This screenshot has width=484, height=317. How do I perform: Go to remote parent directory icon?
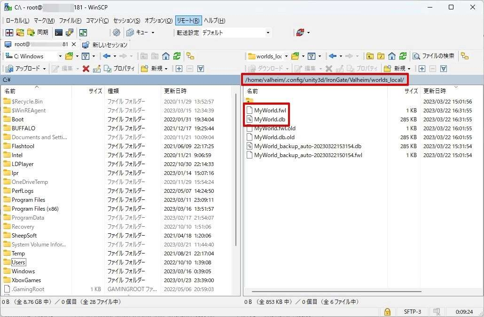coord(370,56)
